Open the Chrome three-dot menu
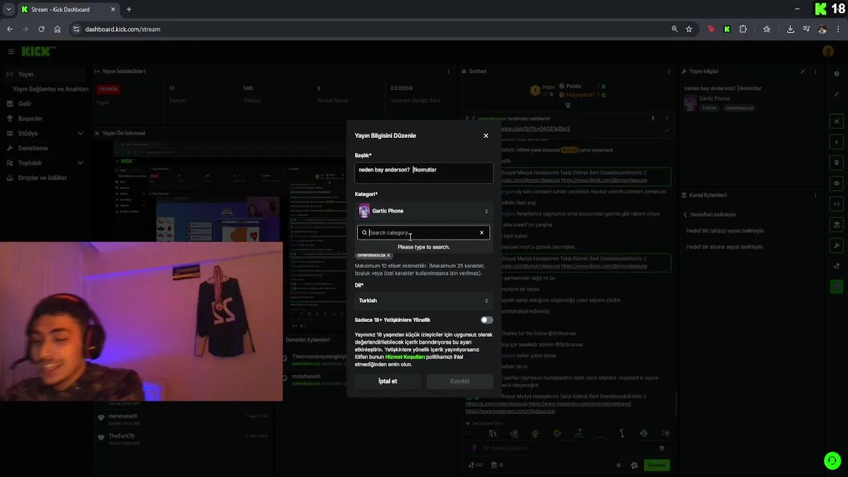 [x=838, y=29]
